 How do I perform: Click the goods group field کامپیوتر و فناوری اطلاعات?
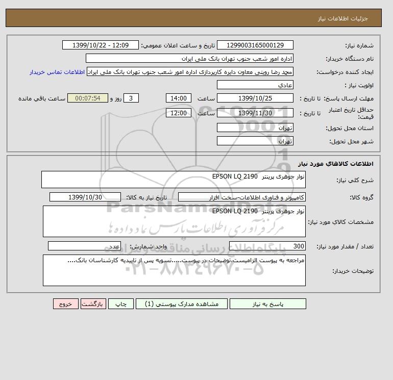click(241, 197)
